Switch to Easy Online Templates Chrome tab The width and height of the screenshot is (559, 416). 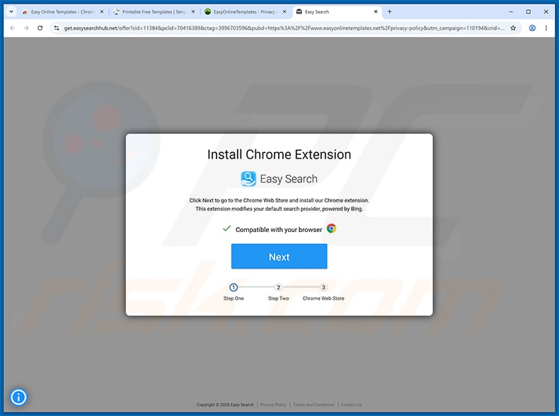pyautogui.click(x=63, y=12)
